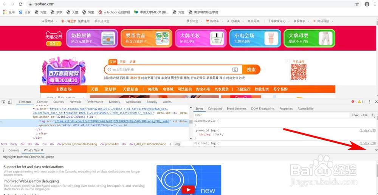Expand 网站导航 site navigation dropdown

point(323,21)
